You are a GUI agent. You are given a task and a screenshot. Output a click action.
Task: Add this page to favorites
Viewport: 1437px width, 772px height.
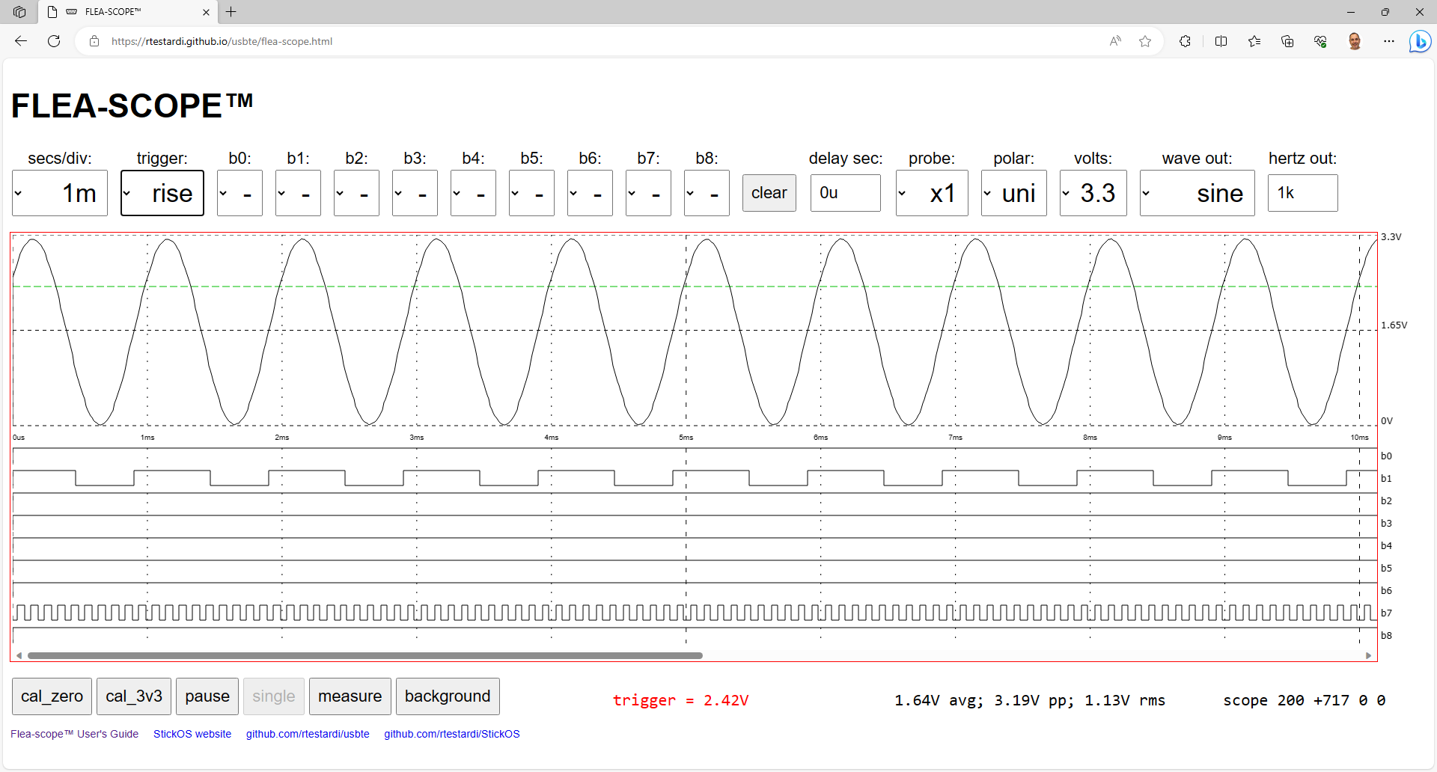[x=1145, y=41]
